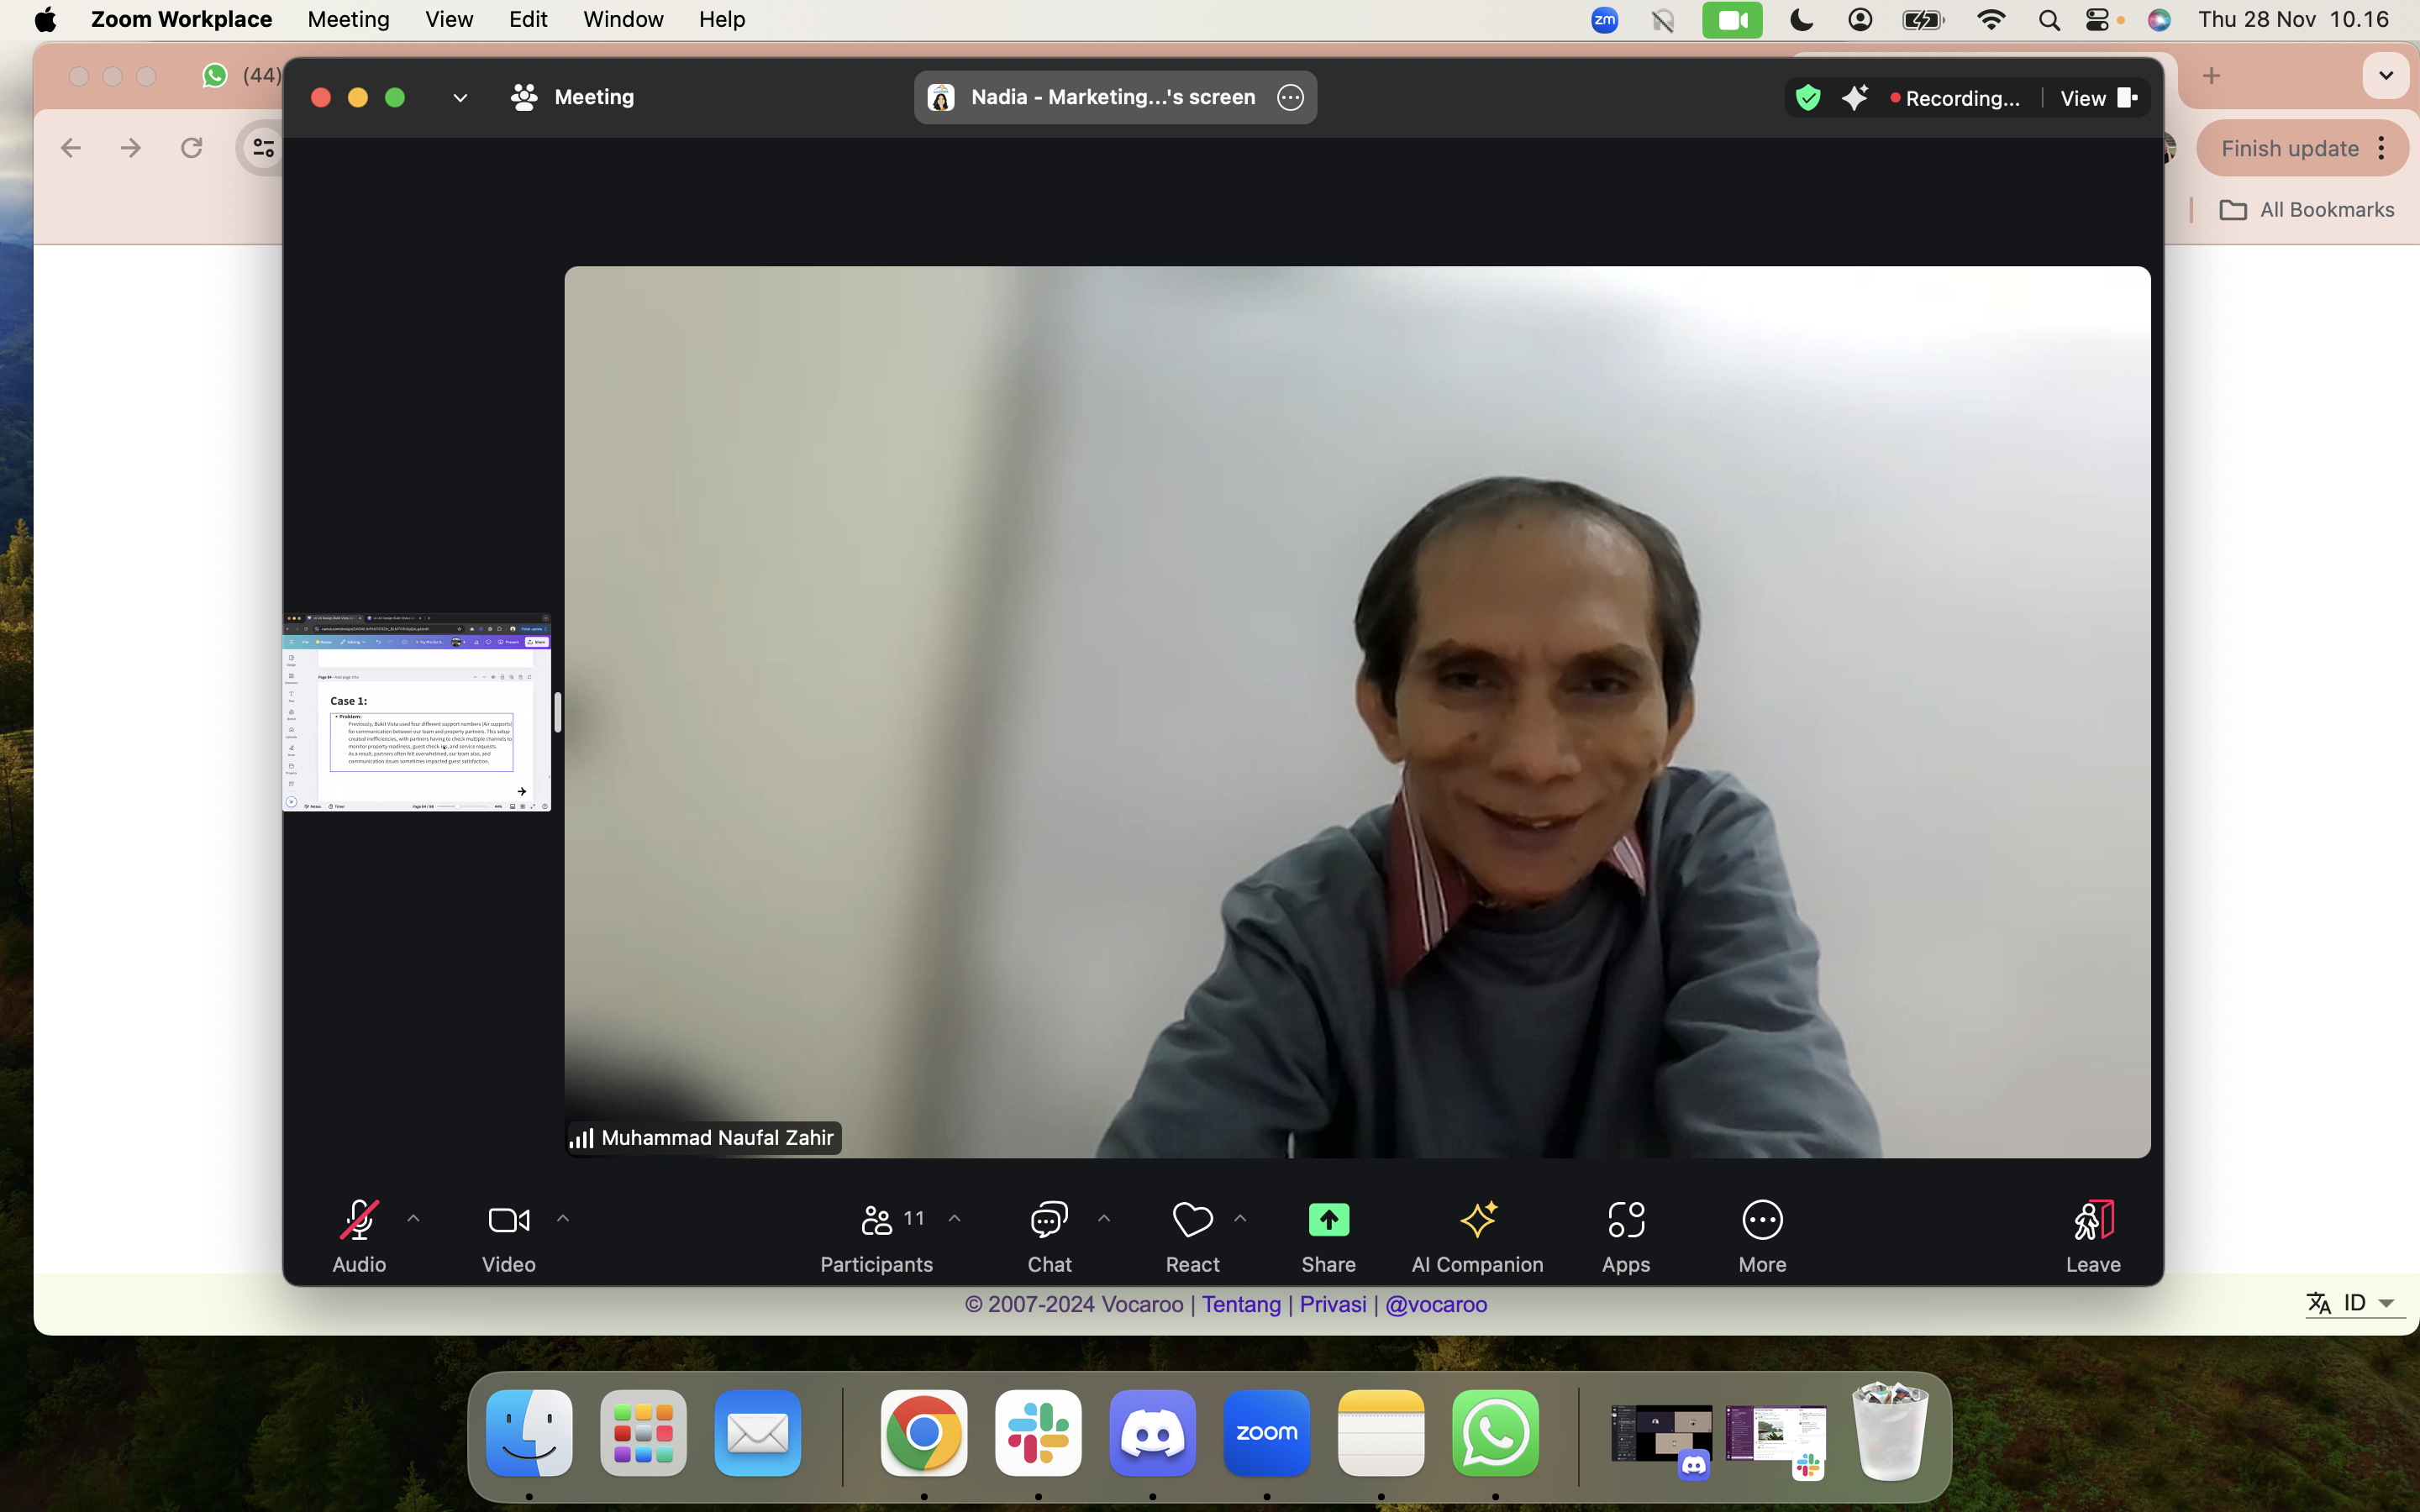The width and height of the screenshot is (2420, 1512).
Task: Click forward arrow in Chrome window
Action: (131, 148)
